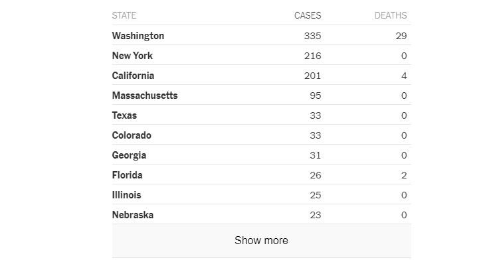The height and width of the screenshot is (270, 493).
Task: Select the Georgia row label
Action: click(x=129, y=155)
